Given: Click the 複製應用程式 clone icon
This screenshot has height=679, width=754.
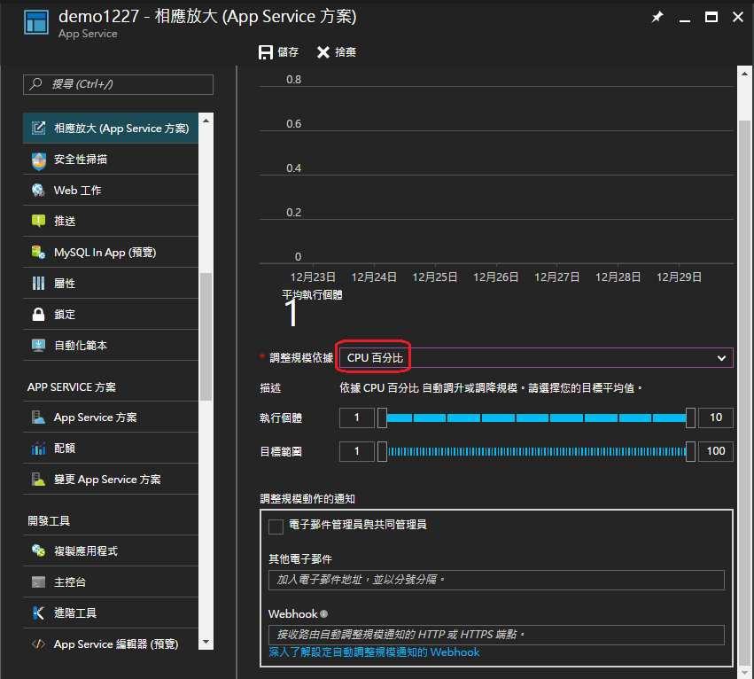Looking at the screenshot, I should point(38,550).
